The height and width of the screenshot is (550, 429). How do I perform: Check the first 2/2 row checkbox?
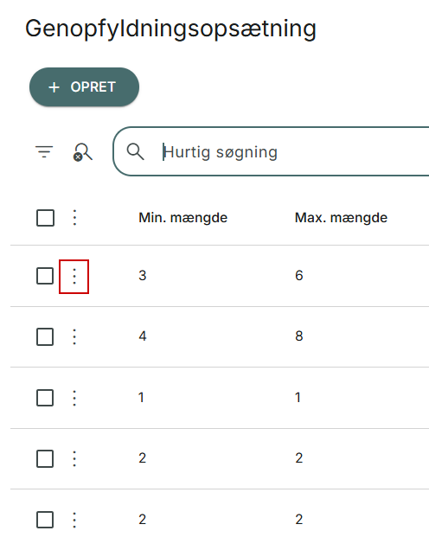point(45,458)
